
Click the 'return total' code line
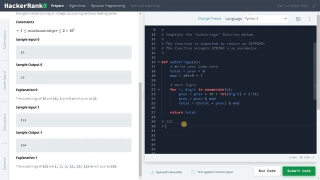click(183, 112)
